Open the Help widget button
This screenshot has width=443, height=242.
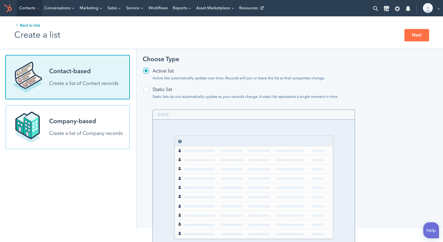point(431,230)
